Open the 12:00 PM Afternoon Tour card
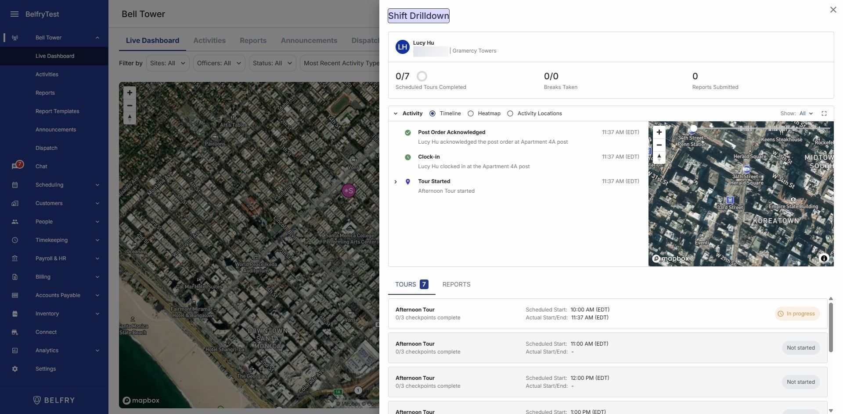 pos(608,382)
